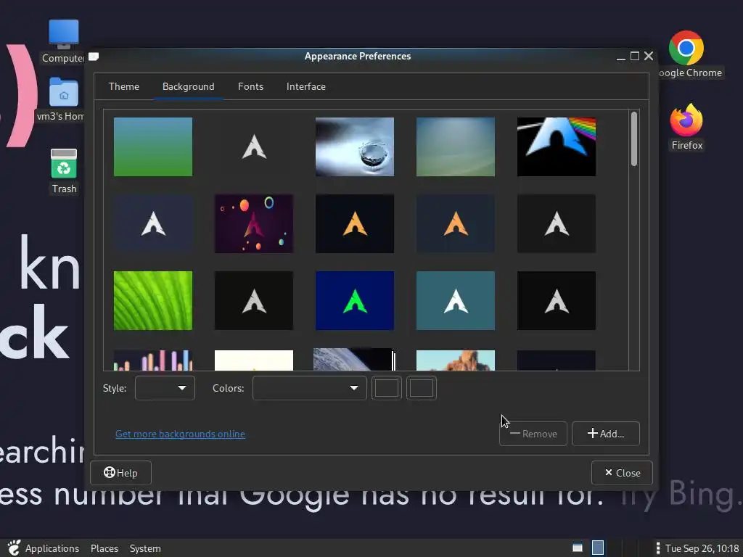Screen dimensions: 743x557
Task: Click the show desktop icon in the bottom panel
Action: coord(577,548)
